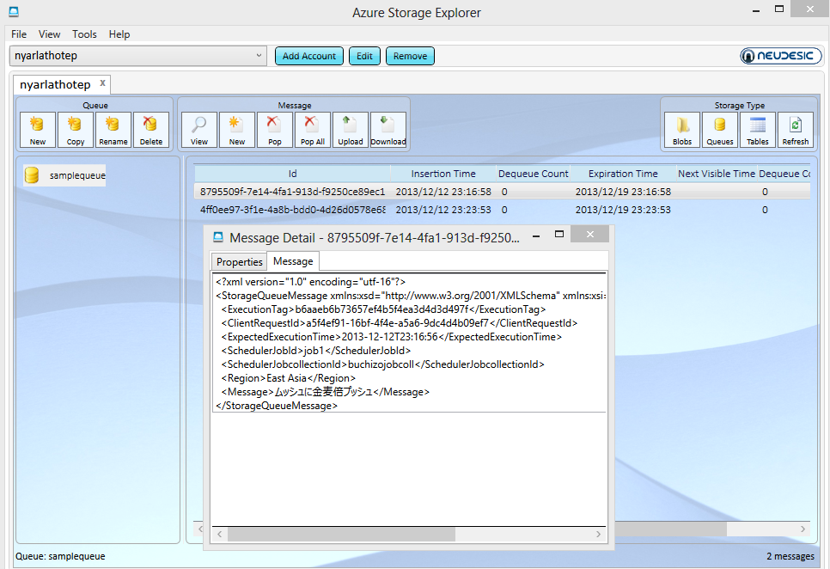Click the Pop All messages icon
The image size is (830, 569).
click(x=313, y=130)
